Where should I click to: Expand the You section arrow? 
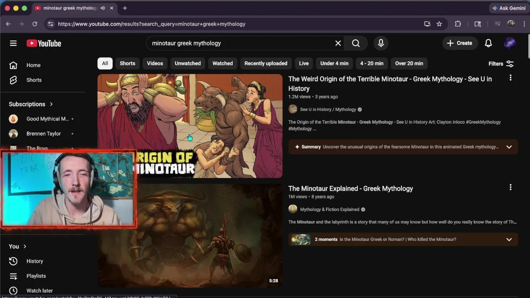25,246
